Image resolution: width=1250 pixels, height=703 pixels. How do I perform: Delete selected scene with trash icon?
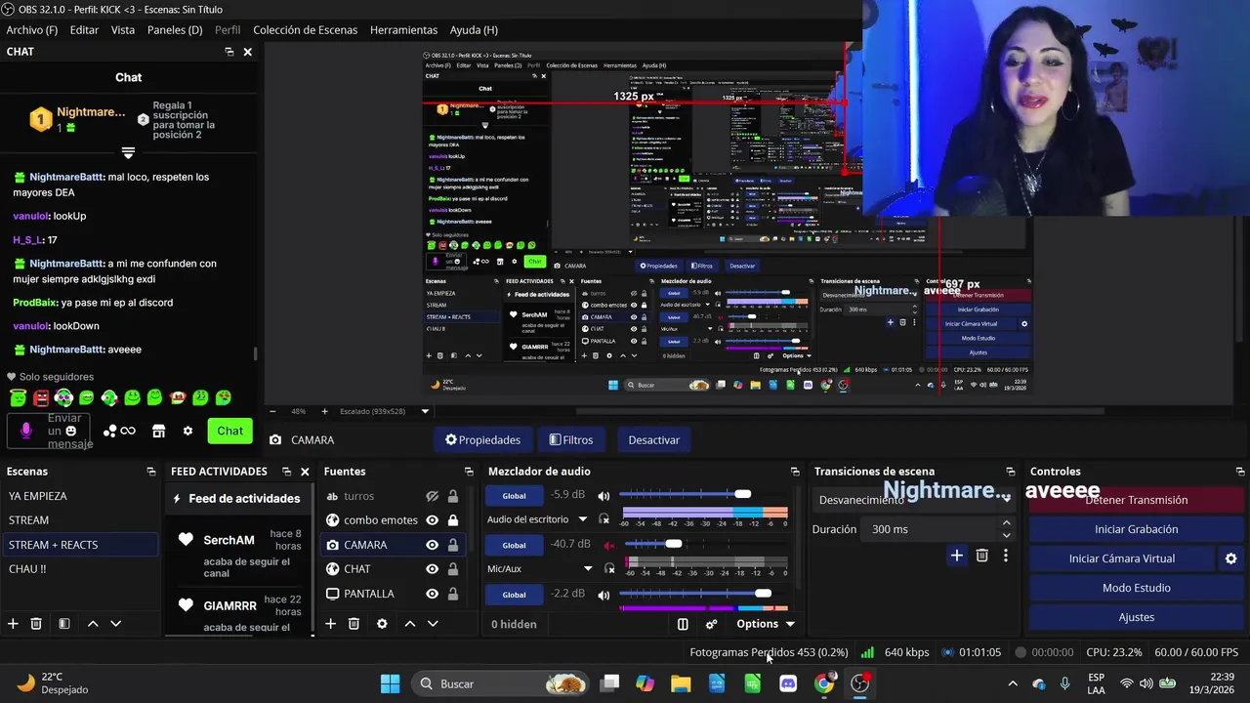[36, 624]
